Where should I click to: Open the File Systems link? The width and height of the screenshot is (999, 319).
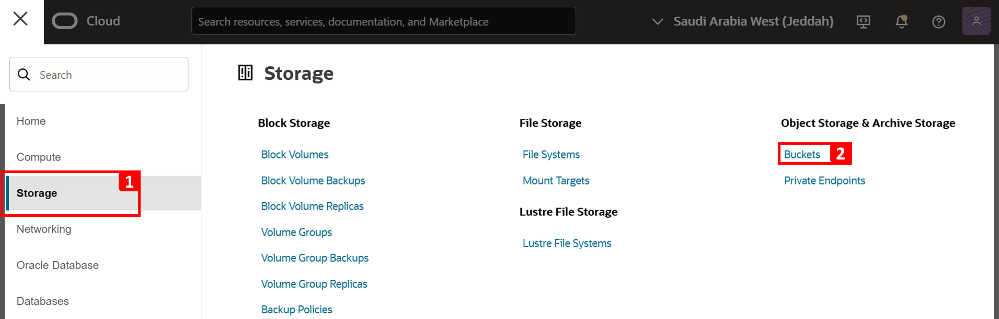click(551, 154)
